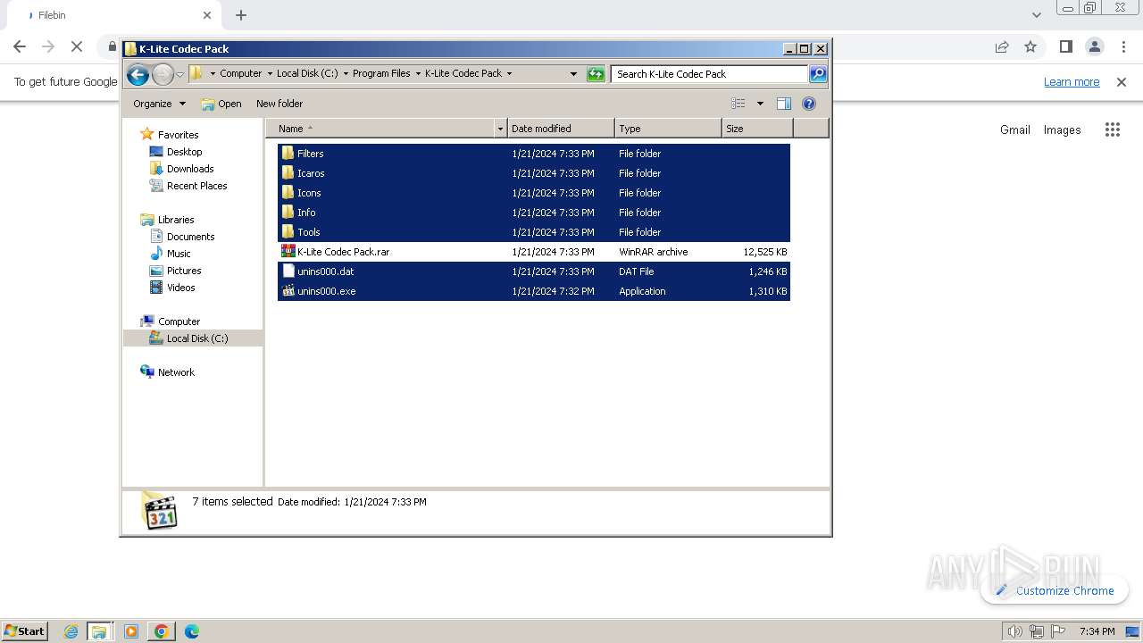Click Learn more link in Chrome
The height and width of the screenshot is (643, 1143).
click(1072, 82)
